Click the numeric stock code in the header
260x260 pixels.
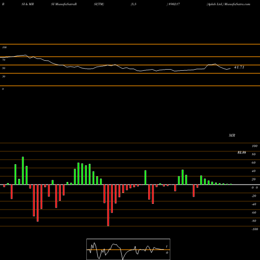pos(174,4)
